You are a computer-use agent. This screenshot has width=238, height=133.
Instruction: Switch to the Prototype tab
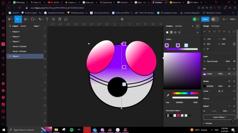click(x=215, y=26)
